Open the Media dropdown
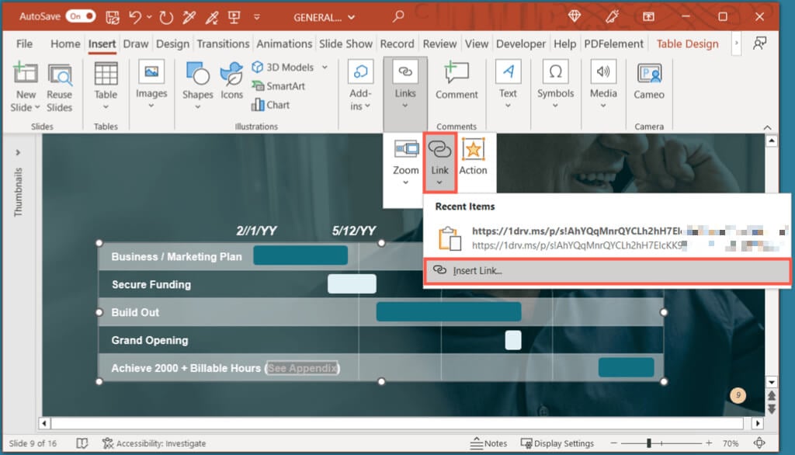The width and height of the screenshot is (795, 455). (x=602, y=85)
